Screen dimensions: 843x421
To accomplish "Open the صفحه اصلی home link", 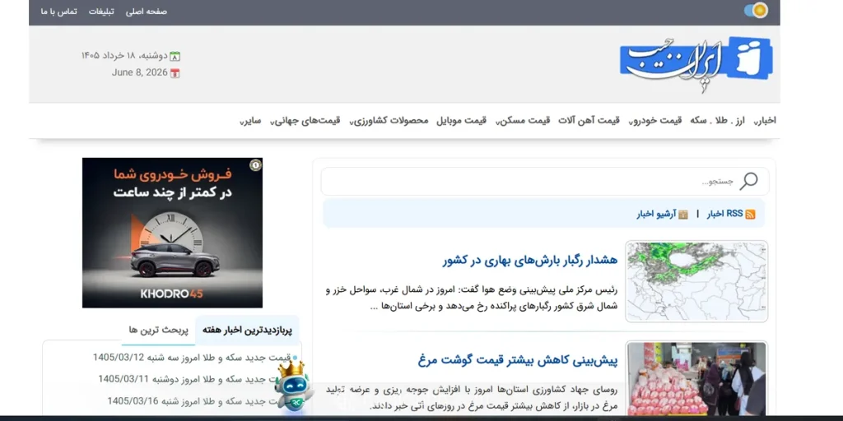I will (147, 12).
